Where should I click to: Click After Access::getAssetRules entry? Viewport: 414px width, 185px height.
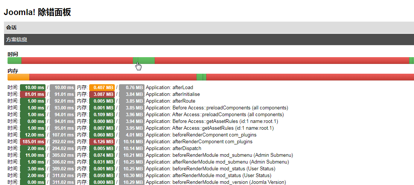[x=210, y=128]
